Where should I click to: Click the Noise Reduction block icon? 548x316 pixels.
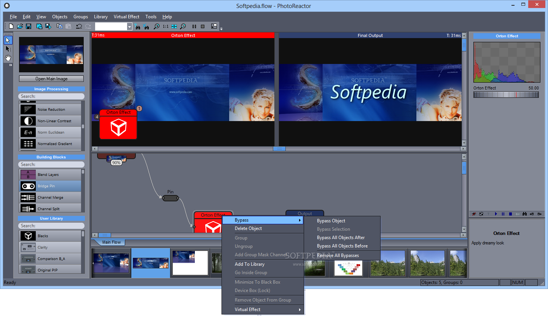tap(28, 109)
